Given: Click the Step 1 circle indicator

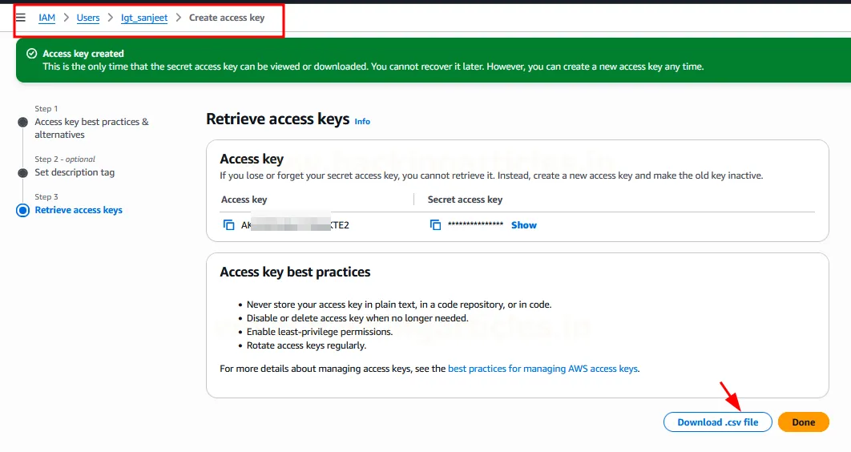Looking at the screenshot, I should 22,122.
